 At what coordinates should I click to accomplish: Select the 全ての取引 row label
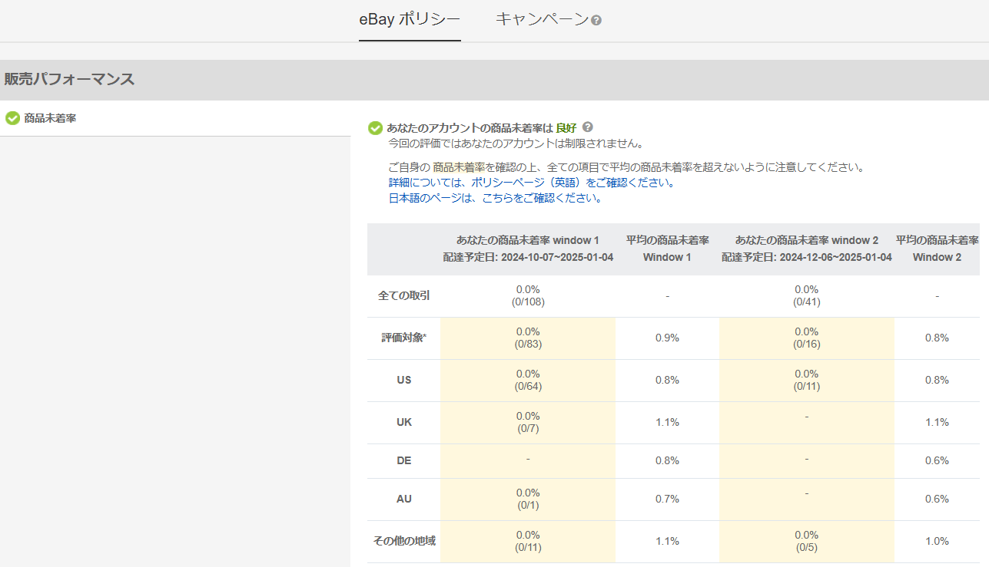[x=403, y=296]
